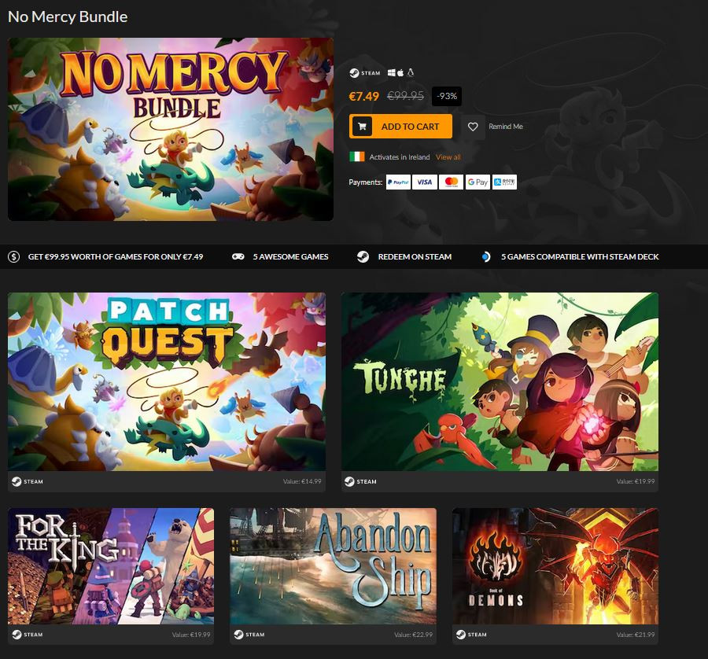This screenshot has width=708, height=659.
Task: Click the gamepad icon beside 5 Awesome Games
Action: click(238, 257)
